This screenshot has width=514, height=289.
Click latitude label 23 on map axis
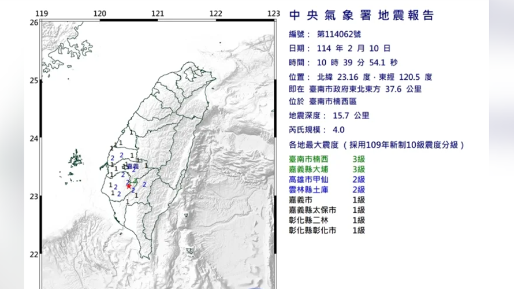click(34, 197)
